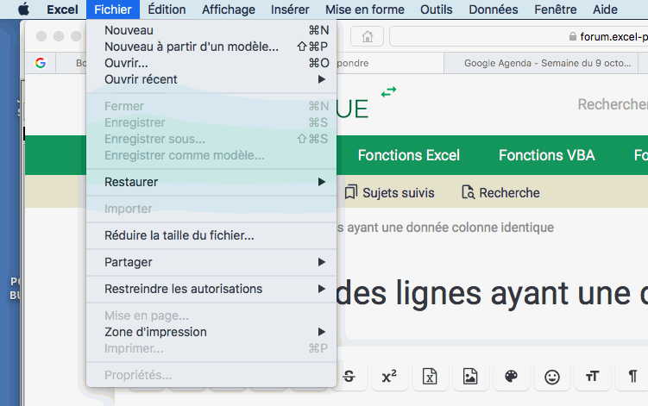Image resolution: width=648 pixels, height=406 pixels.
Task: Open the emoji smiley picker
Action: tap(551, 377)
